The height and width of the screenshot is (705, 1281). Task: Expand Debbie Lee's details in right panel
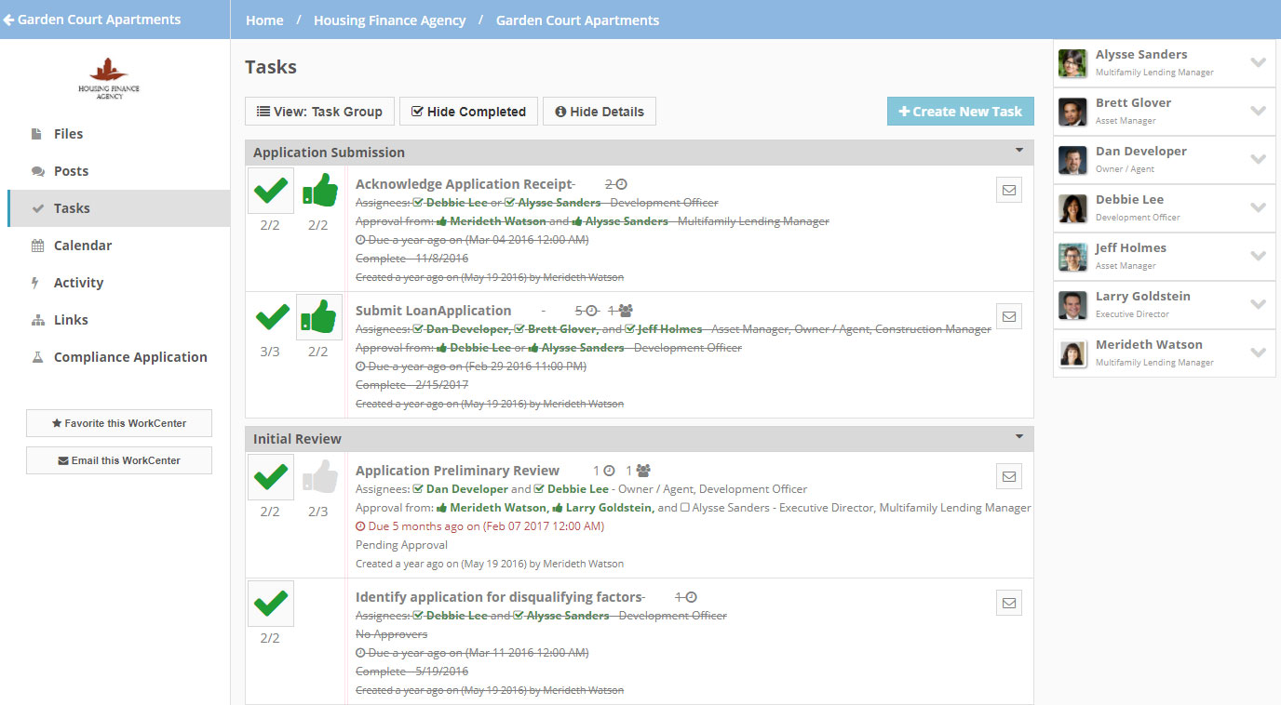[x=1259, y=207]
